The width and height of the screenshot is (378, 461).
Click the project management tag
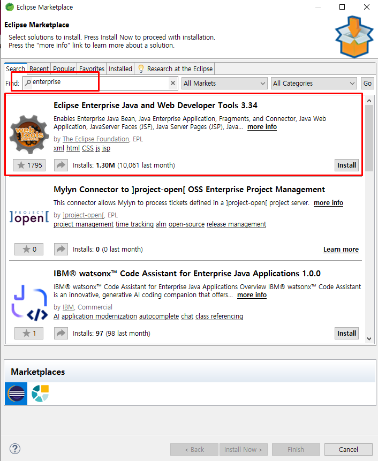(x=84, y=224)
